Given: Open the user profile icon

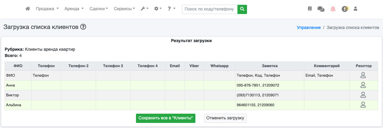Looking at the screenshot, I should 356,9.
